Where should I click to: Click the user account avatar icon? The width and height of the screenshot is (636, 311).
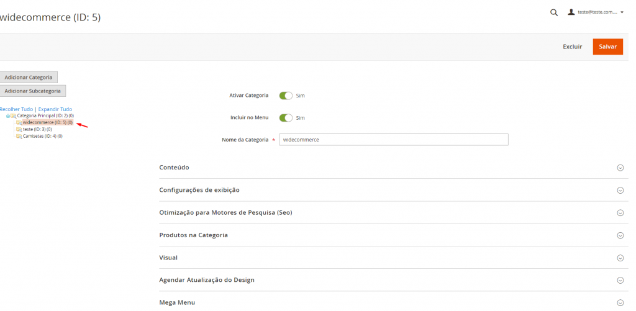tap(571, 12)
